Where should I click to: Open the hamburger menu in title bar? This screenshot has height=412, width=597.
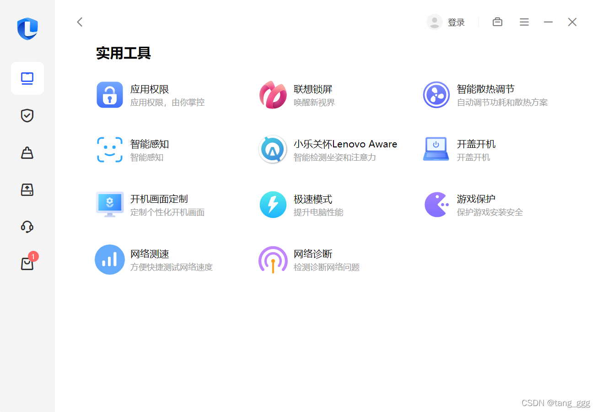524,22
